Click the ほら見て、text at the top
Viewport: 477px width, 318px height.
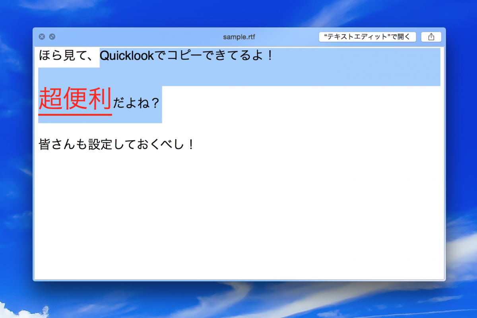[67, 56]
